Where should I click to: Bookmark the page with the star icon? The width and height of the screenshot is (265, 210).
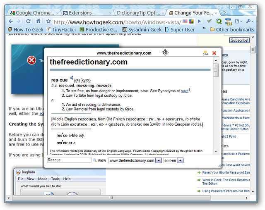[48, 21]
